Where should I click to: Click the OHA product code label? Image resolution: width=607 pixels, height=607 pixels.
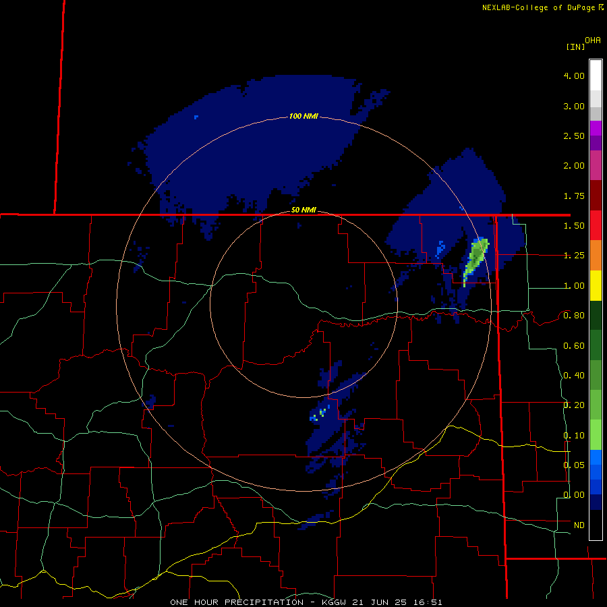(x=593, y=40)
